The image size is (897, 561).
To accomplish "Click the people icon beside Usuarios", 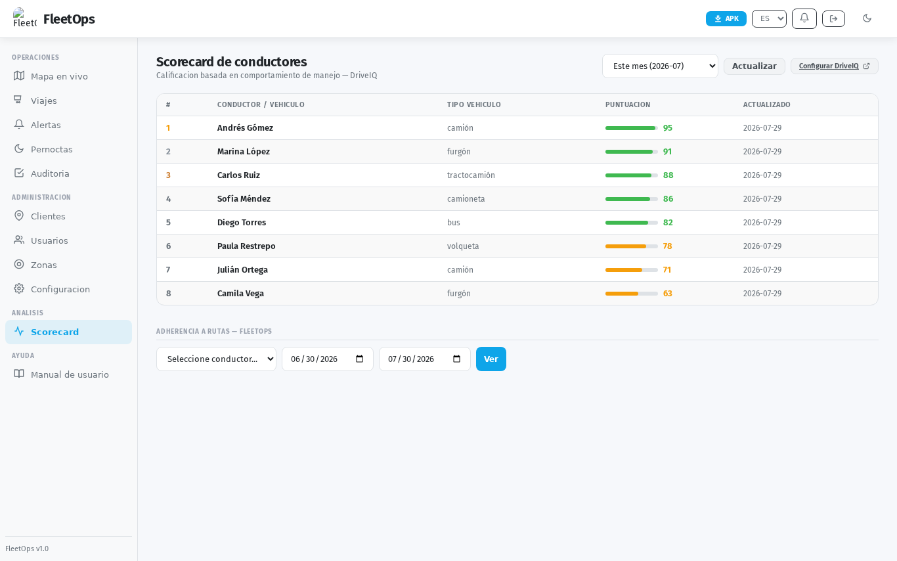I will tap(19, 240).
